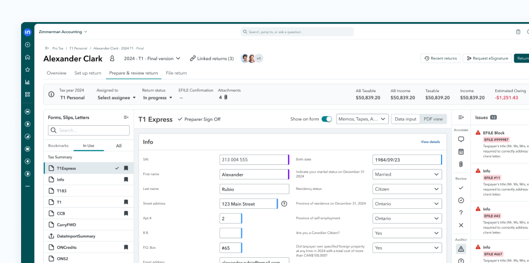The height and width of the screenshot is (263, 529).
Task: Click the SIN input field
Action: pyautogui.click(x=254, y=159)
